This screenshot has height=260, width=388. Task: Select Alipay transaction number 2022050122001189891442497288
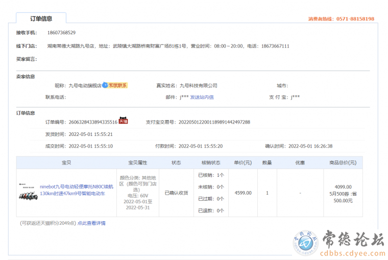tap(214, 122)
